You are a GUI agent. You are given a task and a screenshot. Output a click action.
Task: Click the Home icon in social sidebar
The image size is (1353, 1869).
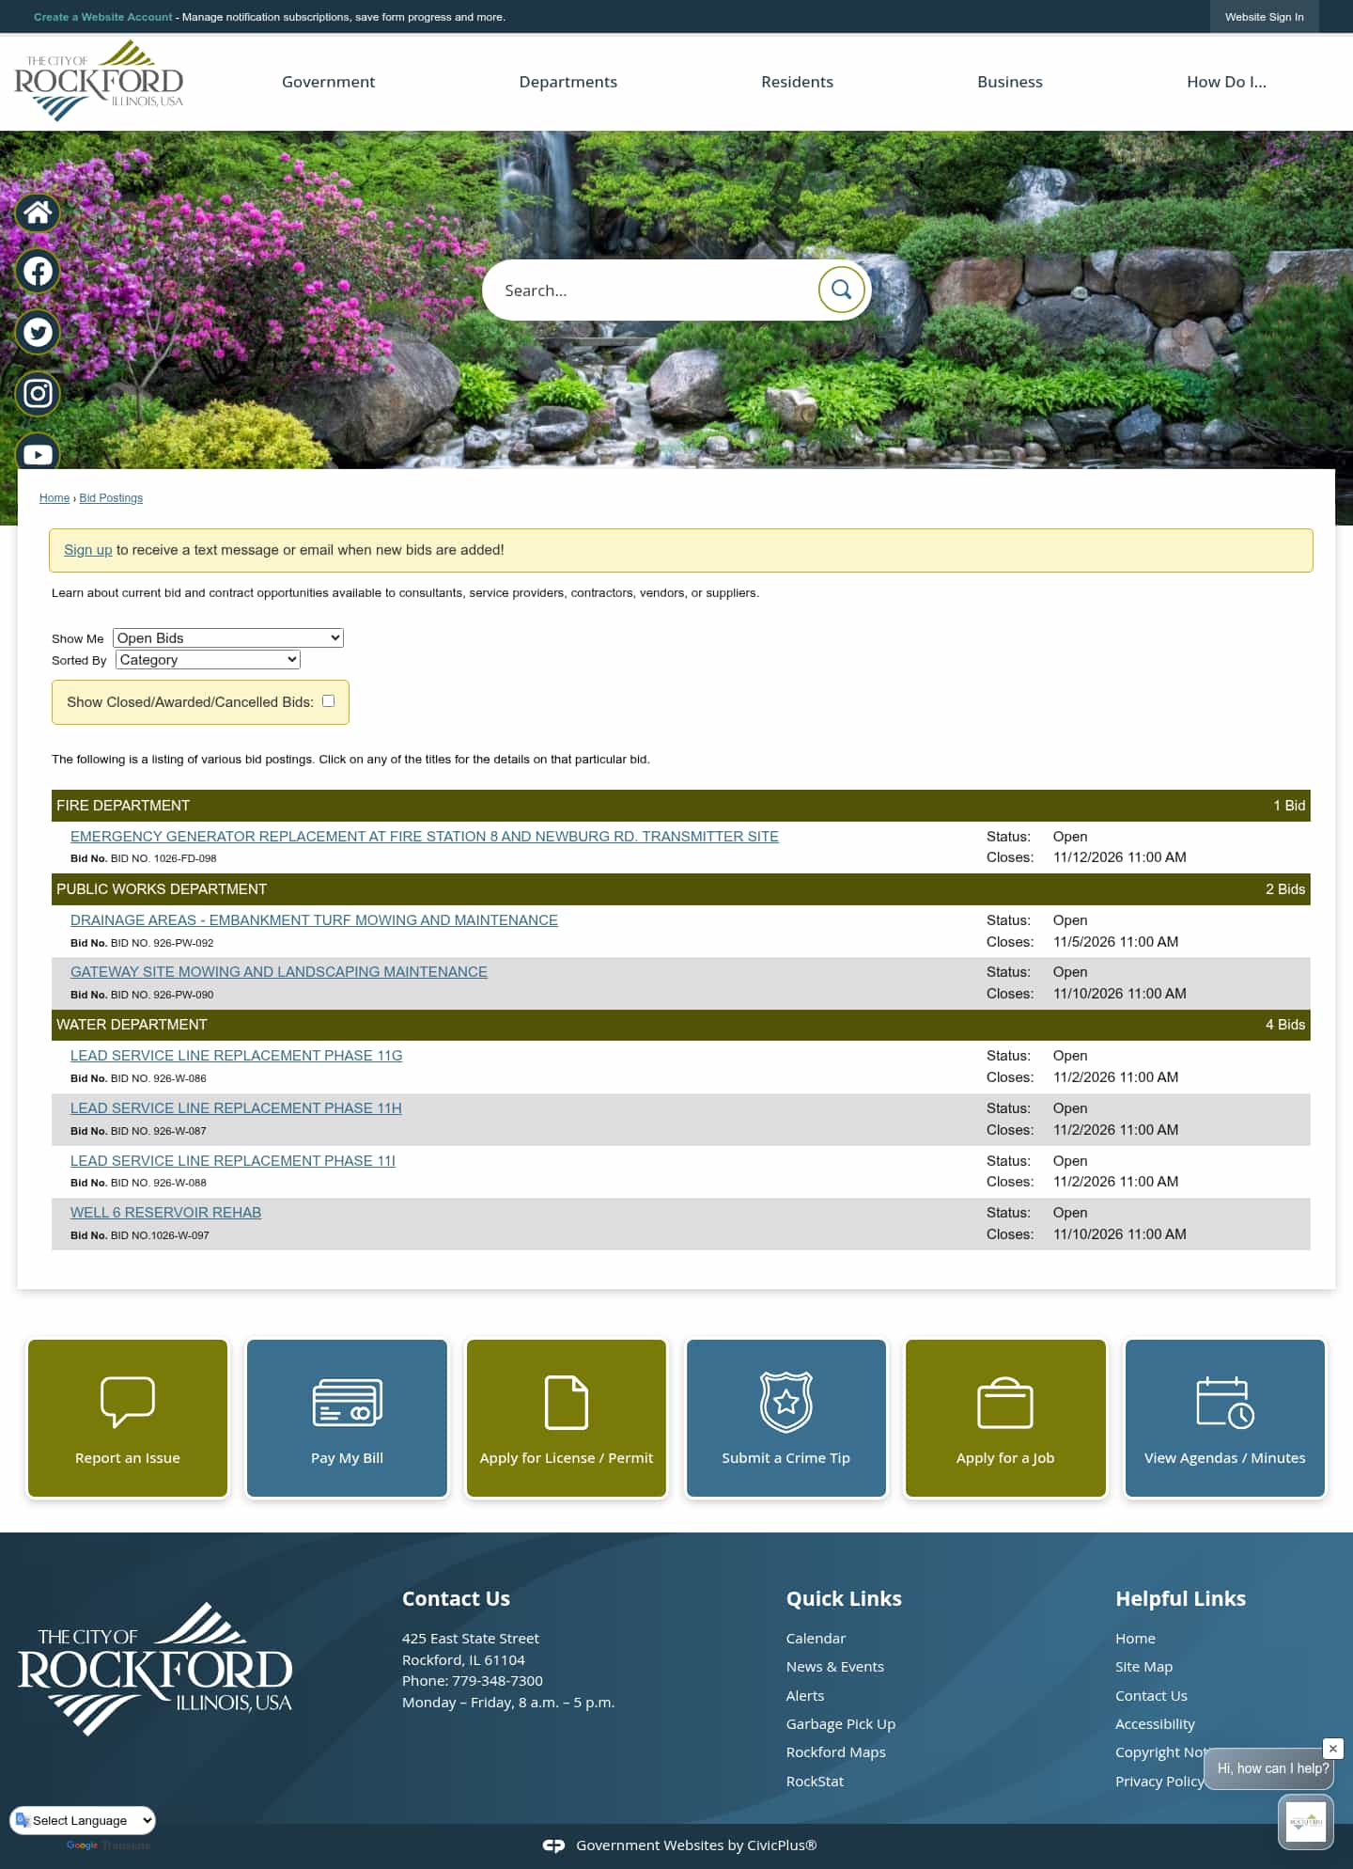click(38, 212)
